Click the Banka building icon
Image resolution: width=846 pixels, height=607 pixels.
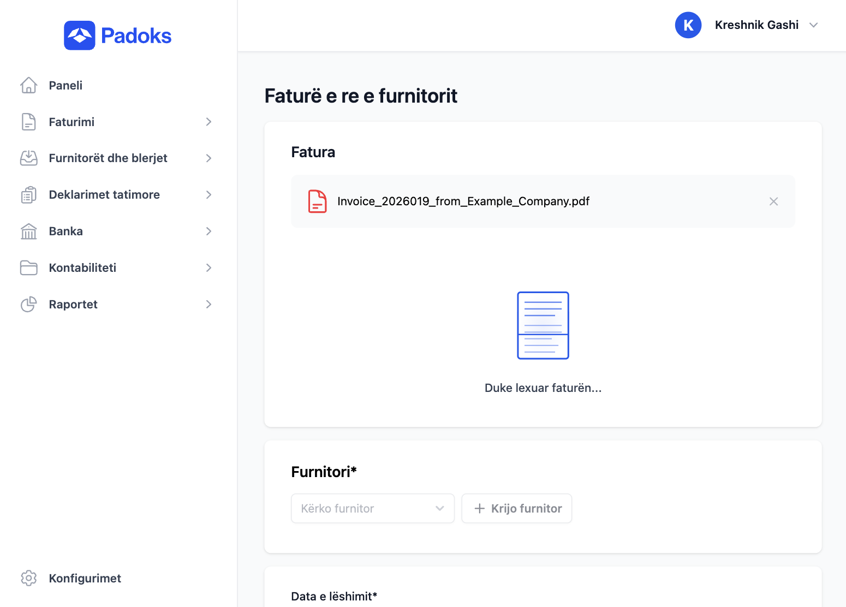28,231
